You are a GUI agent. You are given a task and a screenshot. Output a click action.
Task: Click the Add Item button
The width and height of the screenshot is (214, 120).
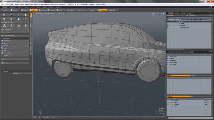200,16
